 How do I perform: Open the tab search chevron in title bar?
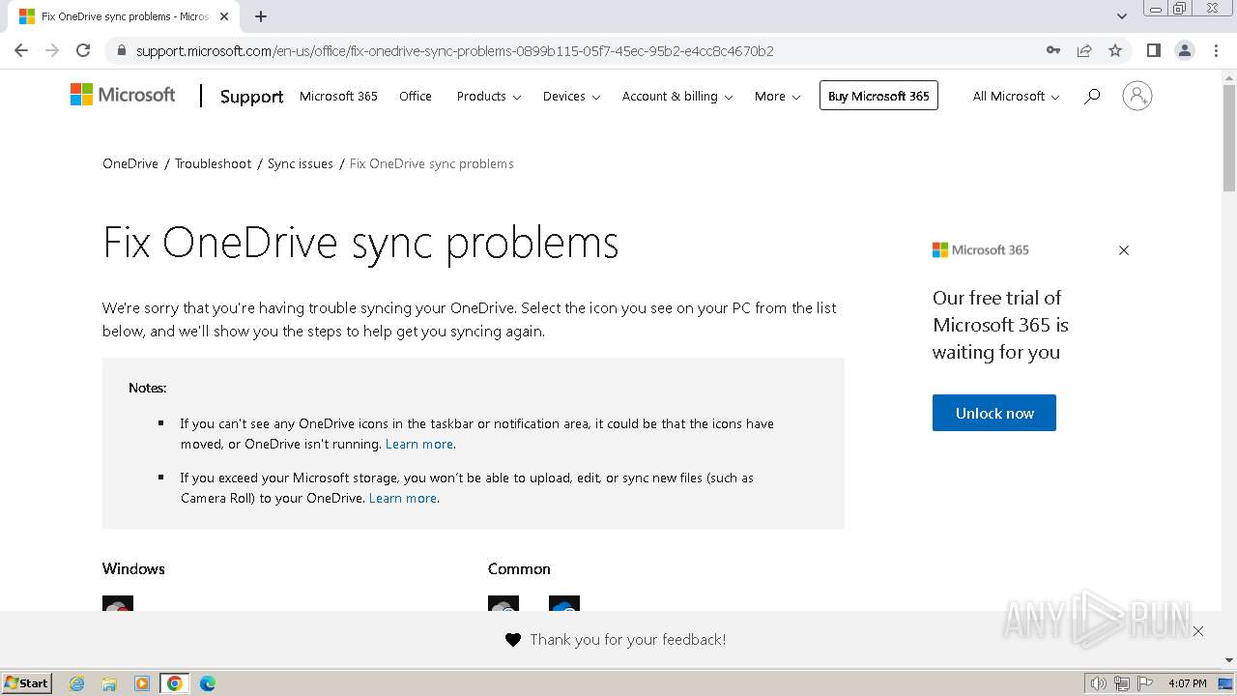pos(1122,16)
